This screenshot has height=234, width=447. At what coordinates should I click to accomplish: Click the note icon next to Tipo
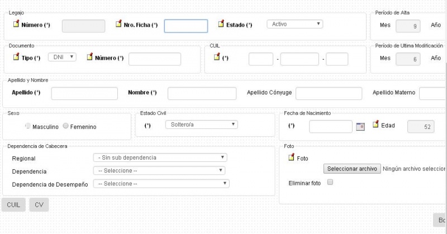[x=16, y=57]
